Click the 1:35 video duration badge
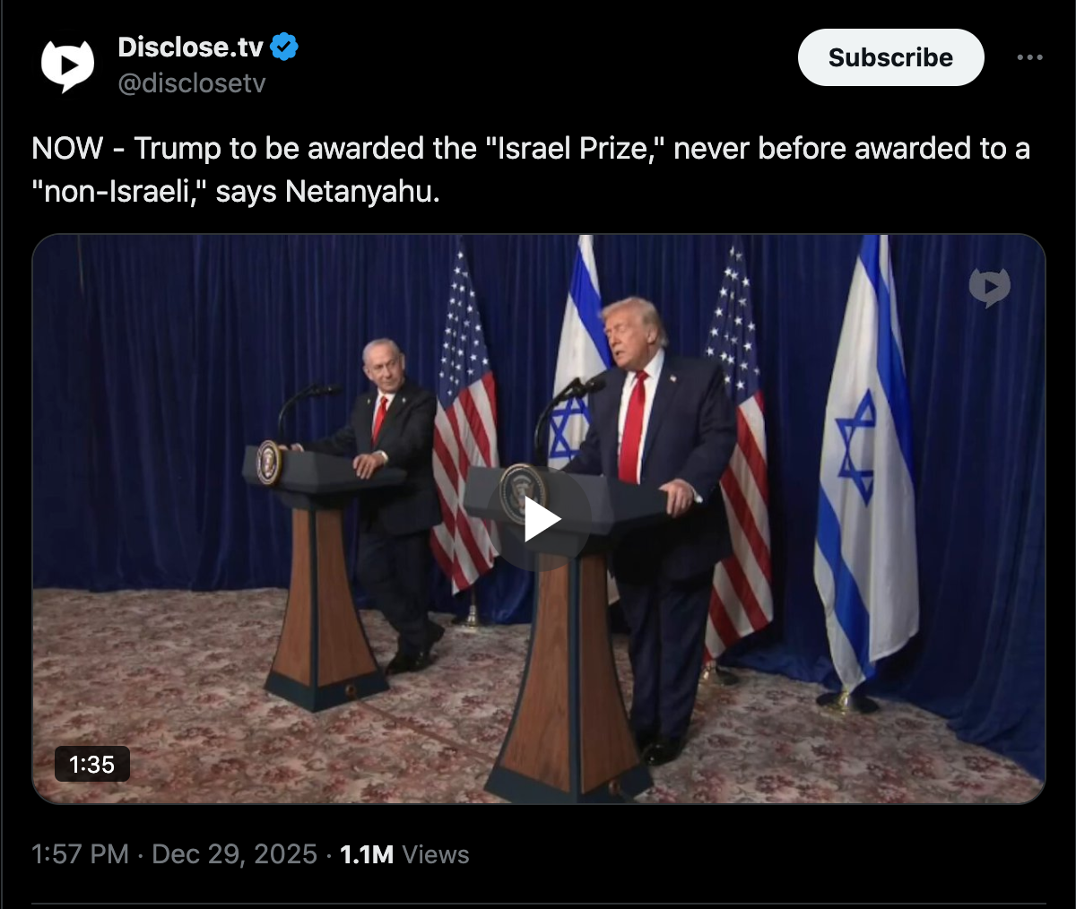The height and width of the screenshot is (909, 1076). coord(92,764)
